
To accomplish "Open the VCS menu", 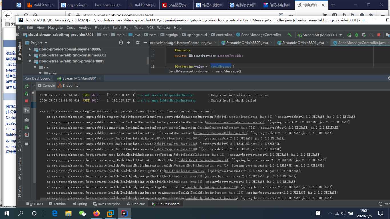I will coord(150,28).
